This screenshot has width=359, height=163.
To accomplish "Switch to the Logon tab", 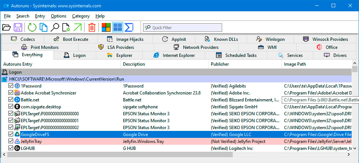I will [75, 55].
